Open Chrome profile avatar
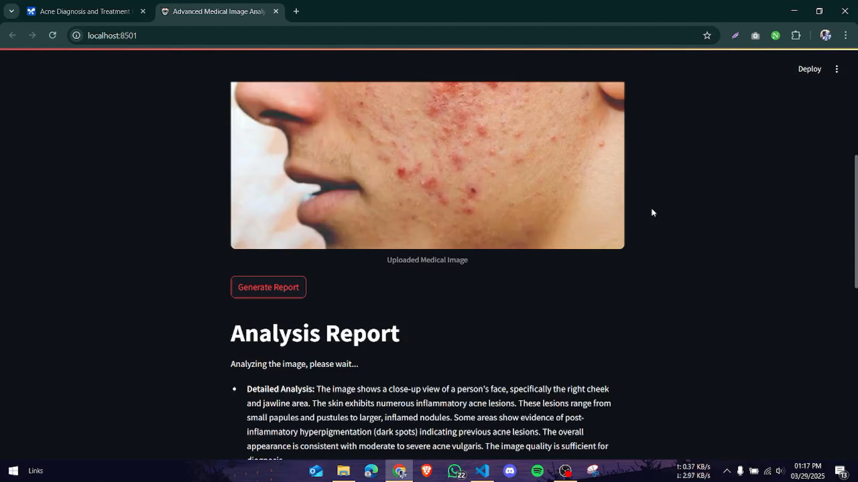Viewport: 858px width, 482px height. tap(825, 35)
